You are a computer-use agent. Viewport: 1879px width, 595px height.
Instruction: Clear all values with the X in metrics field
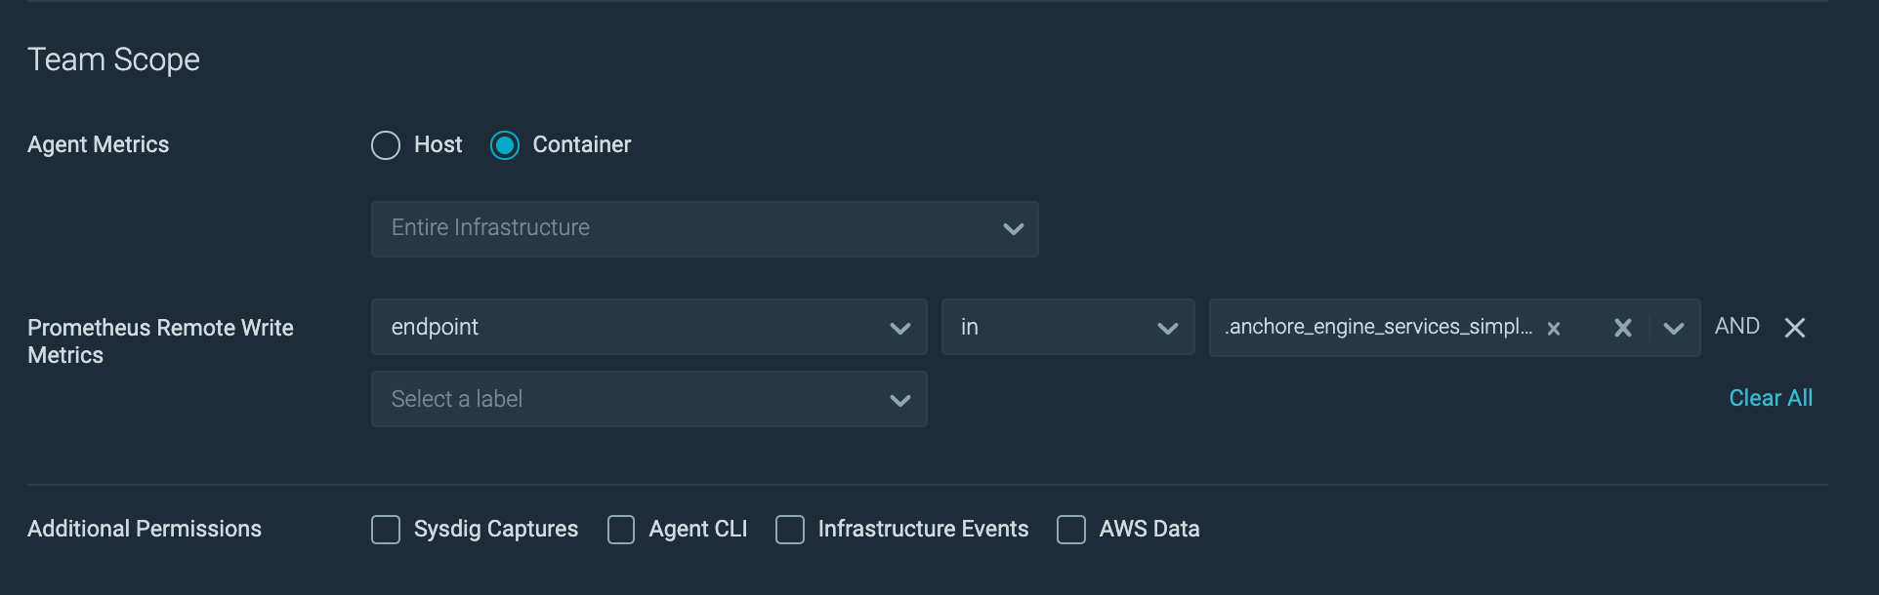(x=1621, y=328)
